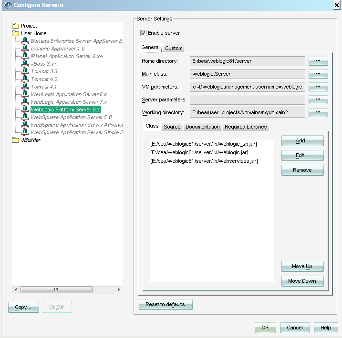Screen dimensions: 342x338
Task: Toggle the Enable server checkbox
Action: coord(143,33)
